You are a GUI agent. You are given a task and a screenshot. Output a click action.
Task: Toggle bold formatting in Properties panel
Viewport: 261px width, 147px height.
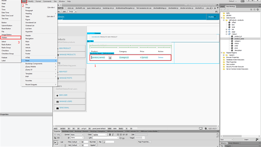[110, 135]
